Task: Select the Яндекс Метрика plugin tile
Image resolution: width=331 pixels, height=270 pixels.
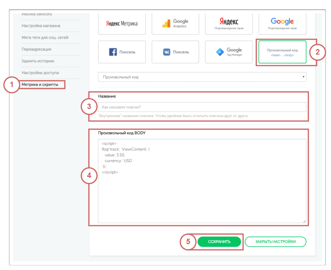Action: click(122, 24)
